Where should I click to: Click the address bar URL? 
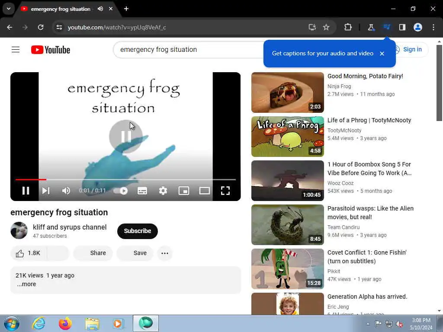coord(117,27)
